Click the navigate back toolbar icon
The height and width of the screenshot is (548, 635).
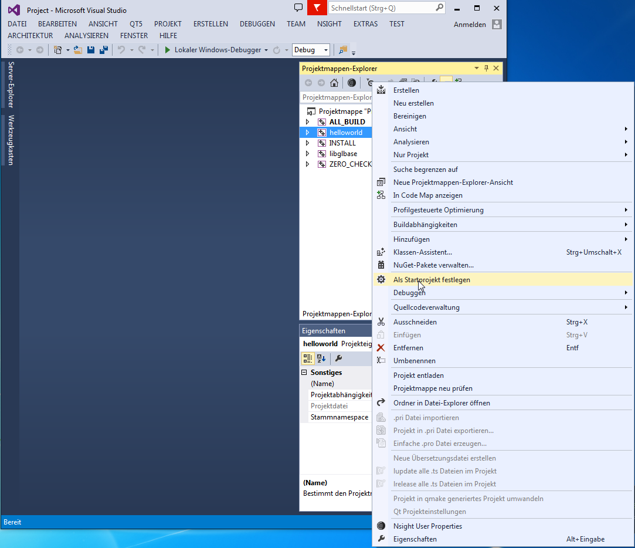19,50
